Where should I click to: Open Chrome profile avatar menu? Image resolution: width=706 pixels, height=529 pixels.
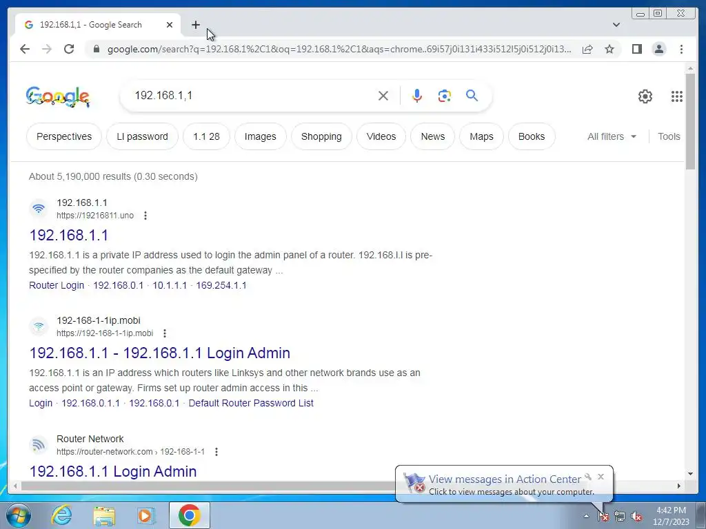click(658, 49)
